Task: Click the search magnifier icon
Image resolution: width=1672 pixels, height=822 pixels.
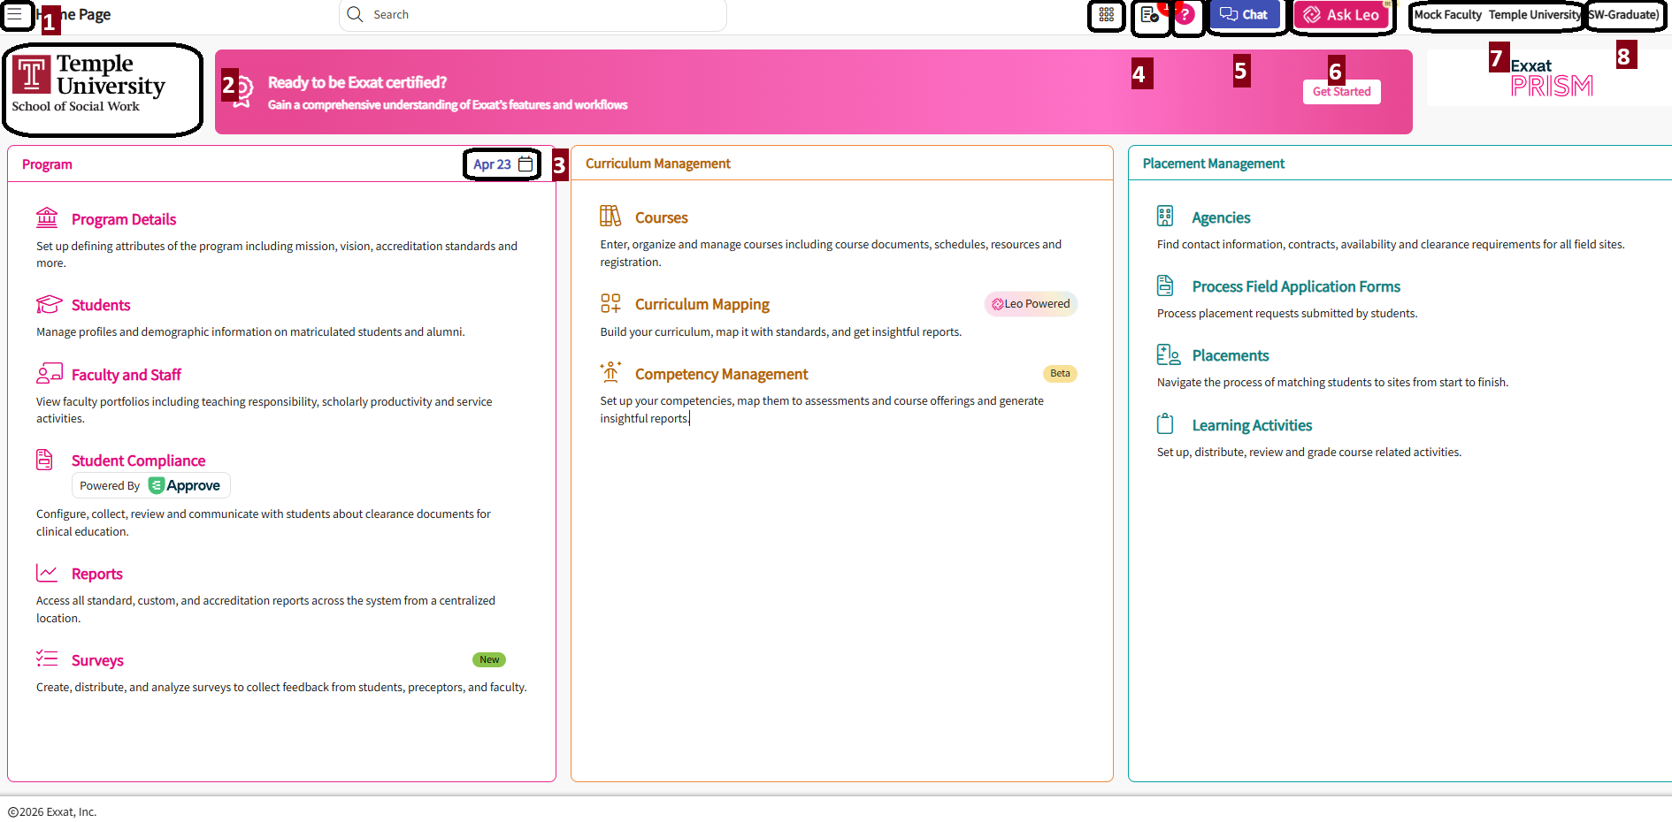Action: 356,14
